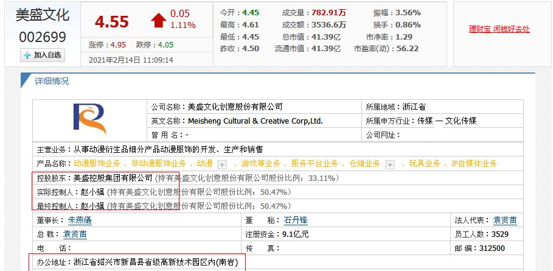This screenshot has height=271, width=553.
Task: Click the plus icon on 加入自选
Action: 27,55
